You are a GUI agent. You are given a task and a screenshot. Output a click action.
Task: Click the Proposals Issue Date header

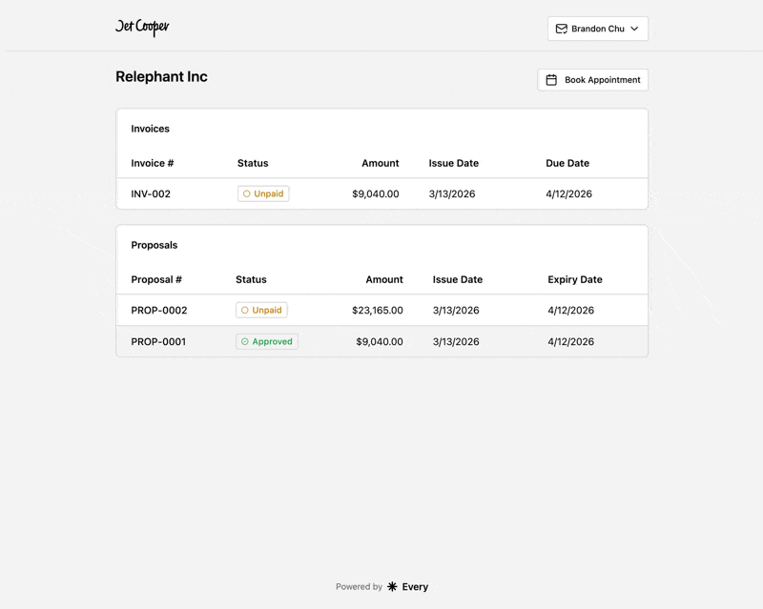click(458, 279)
